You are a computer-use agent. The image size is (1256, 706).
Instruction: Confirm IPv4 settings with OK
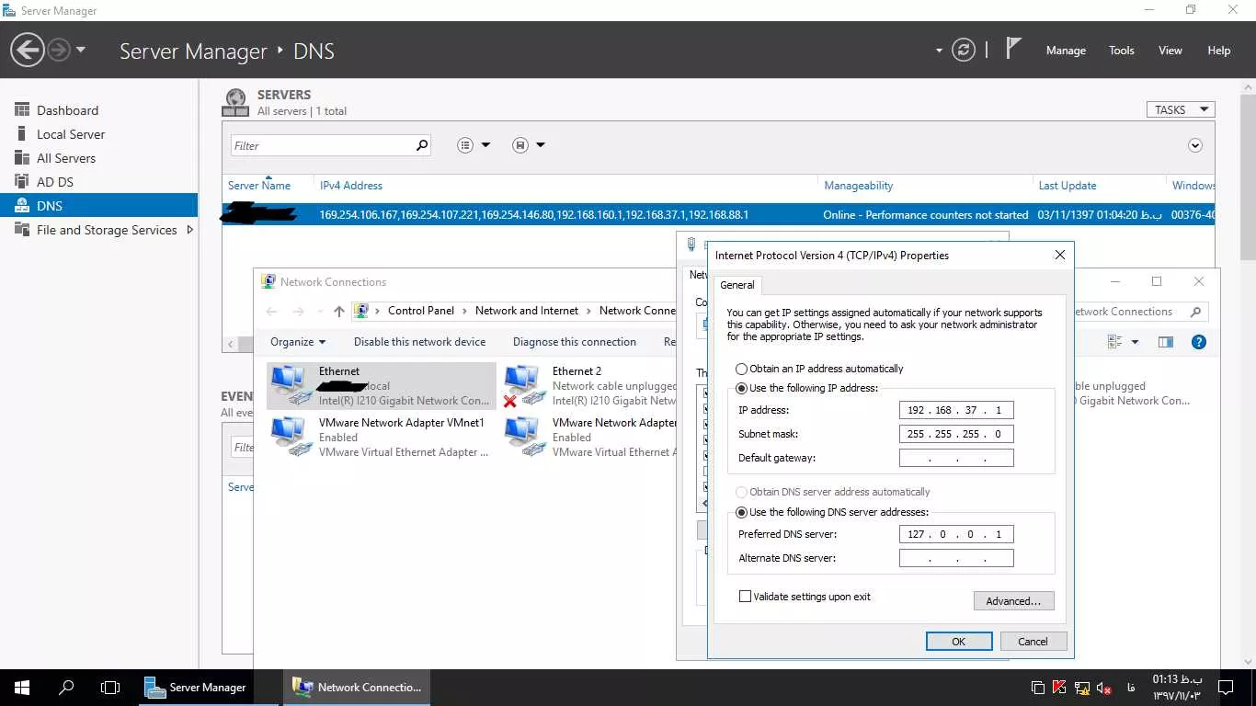tap(958, 642)
